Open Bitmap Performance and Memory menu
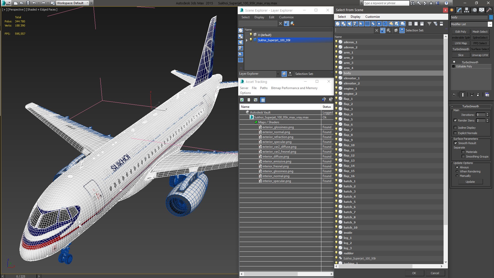 pos(294,88)
